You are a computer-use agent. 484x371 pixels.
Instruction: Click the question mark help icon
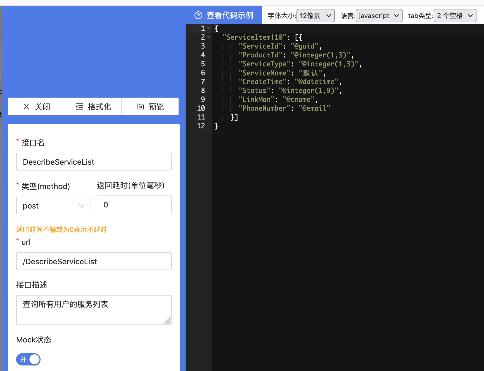pyautogui.click(x=198, y=15)
